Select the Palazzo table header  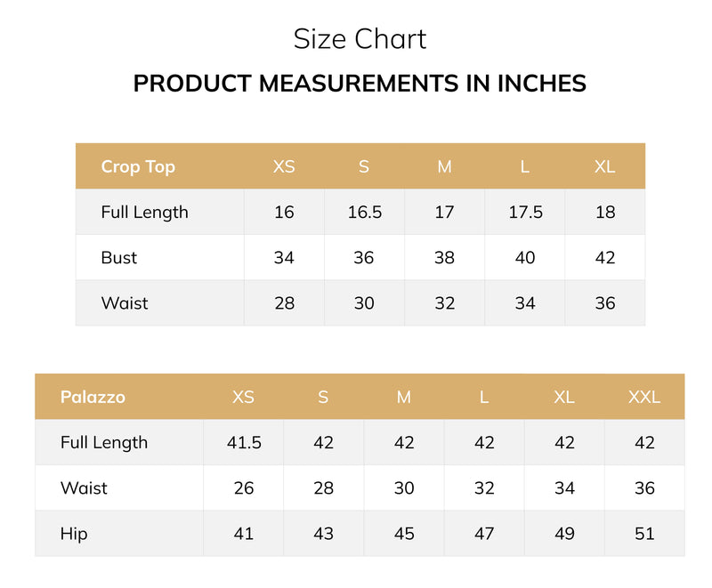(93, 397)
